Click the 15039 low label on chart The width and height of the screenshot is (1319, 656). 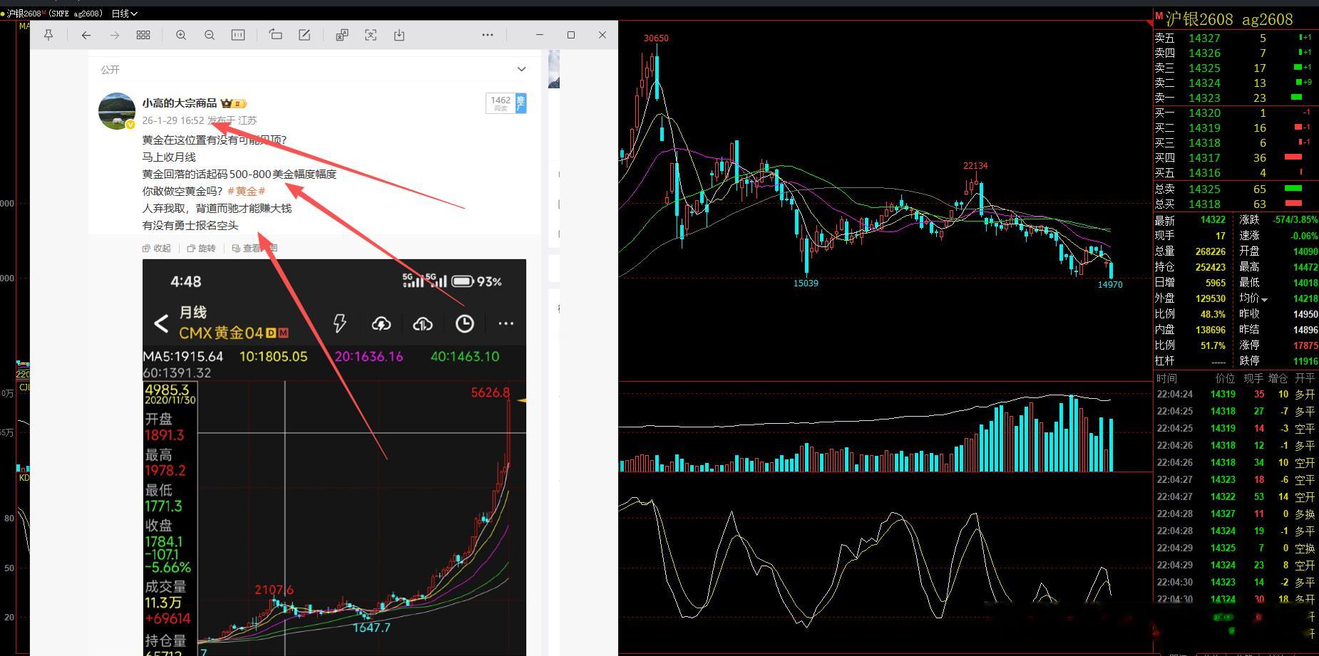pos(806,283)
